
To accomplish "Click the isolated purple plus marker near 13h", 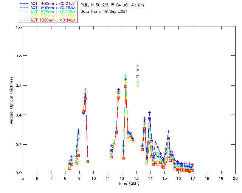I will (138, 66).
